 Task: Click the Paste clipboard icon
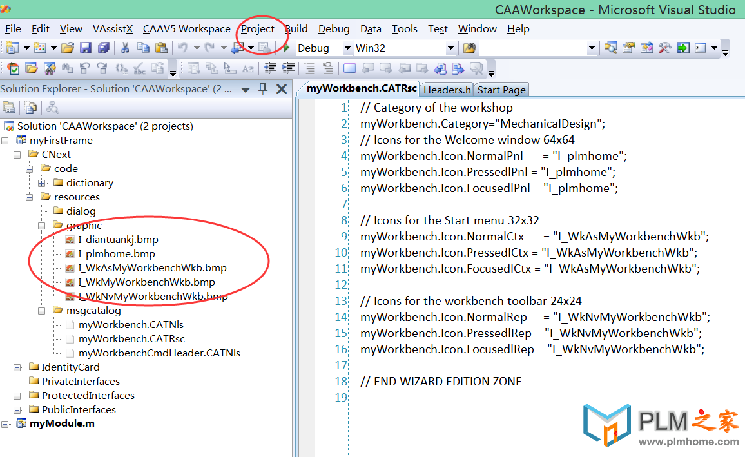pyautogui.click(x=162, y=48)
